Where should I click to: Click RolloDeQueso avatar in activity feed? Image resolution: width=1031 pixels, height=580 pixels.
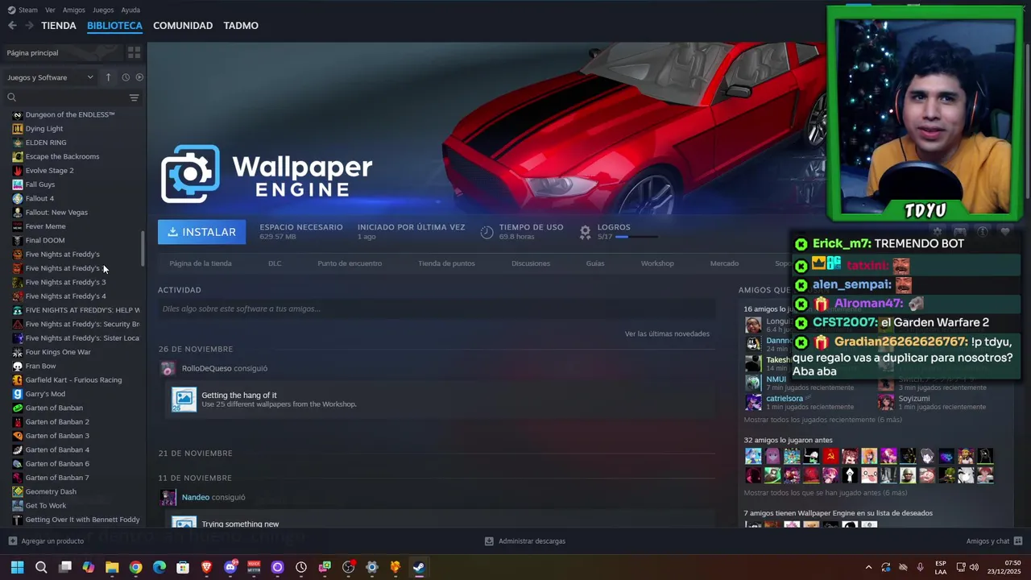click(168, 368)
